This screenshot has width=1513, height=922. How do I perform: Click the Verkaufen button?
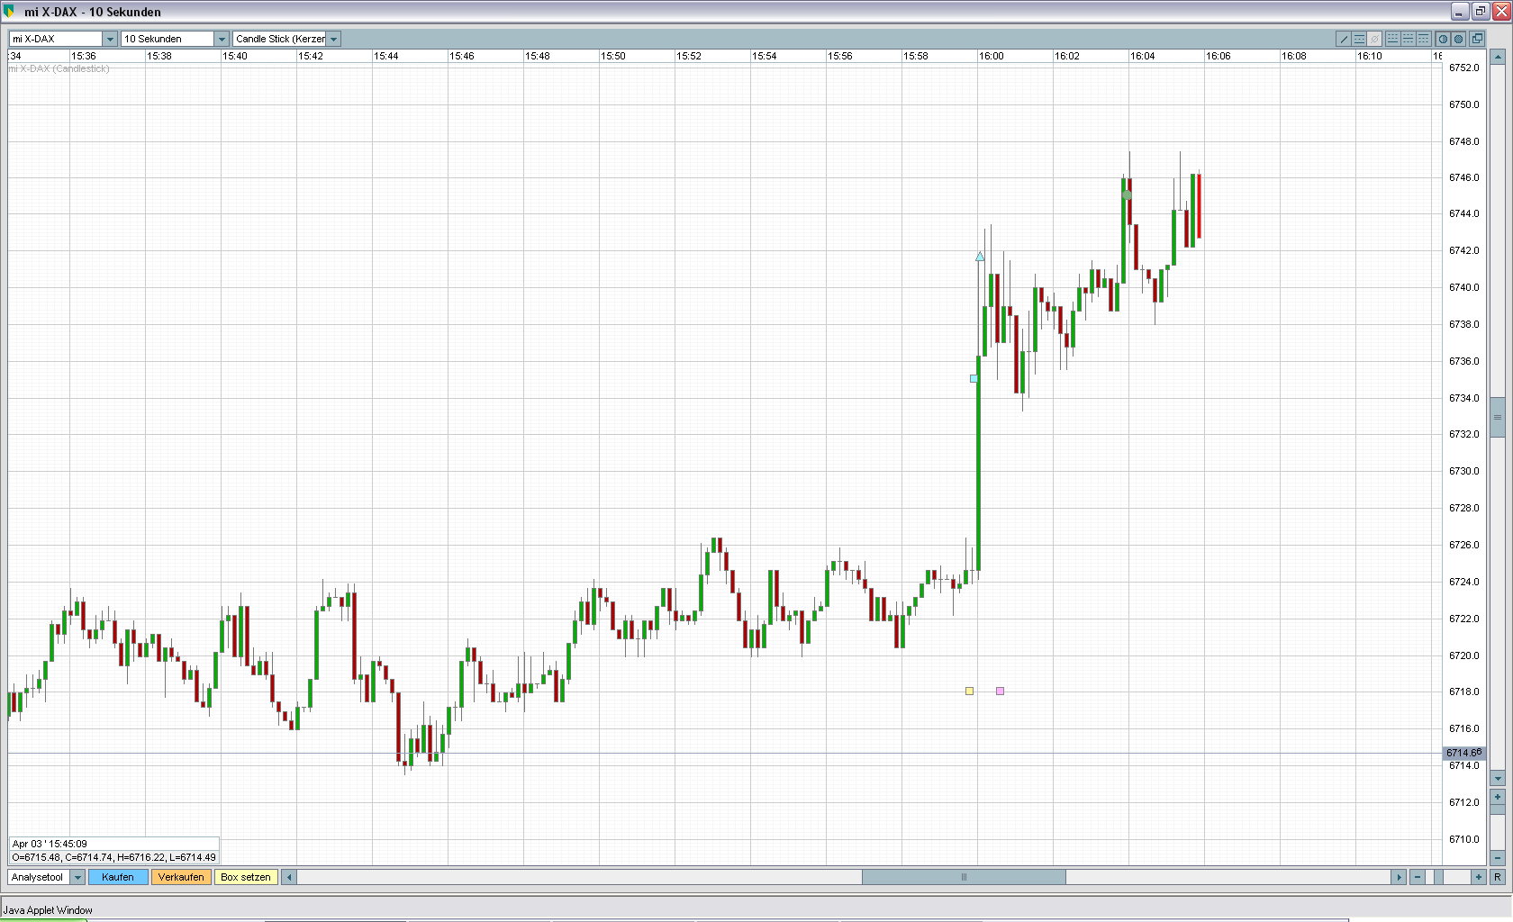click(x=181, y=877)
